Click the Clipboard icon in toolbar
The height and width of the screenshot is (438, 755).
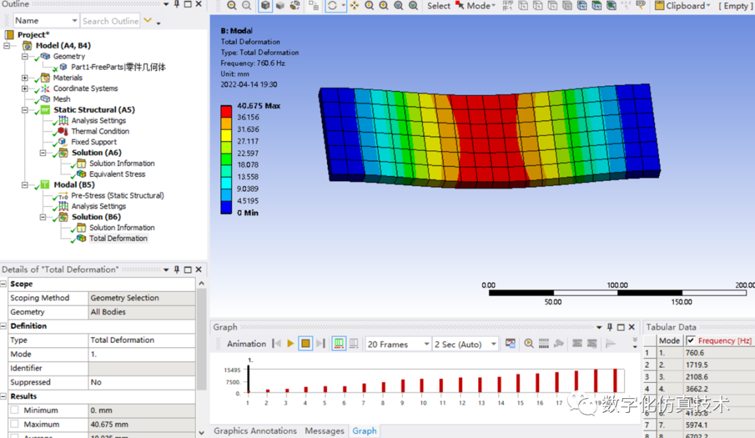point(659,6)
